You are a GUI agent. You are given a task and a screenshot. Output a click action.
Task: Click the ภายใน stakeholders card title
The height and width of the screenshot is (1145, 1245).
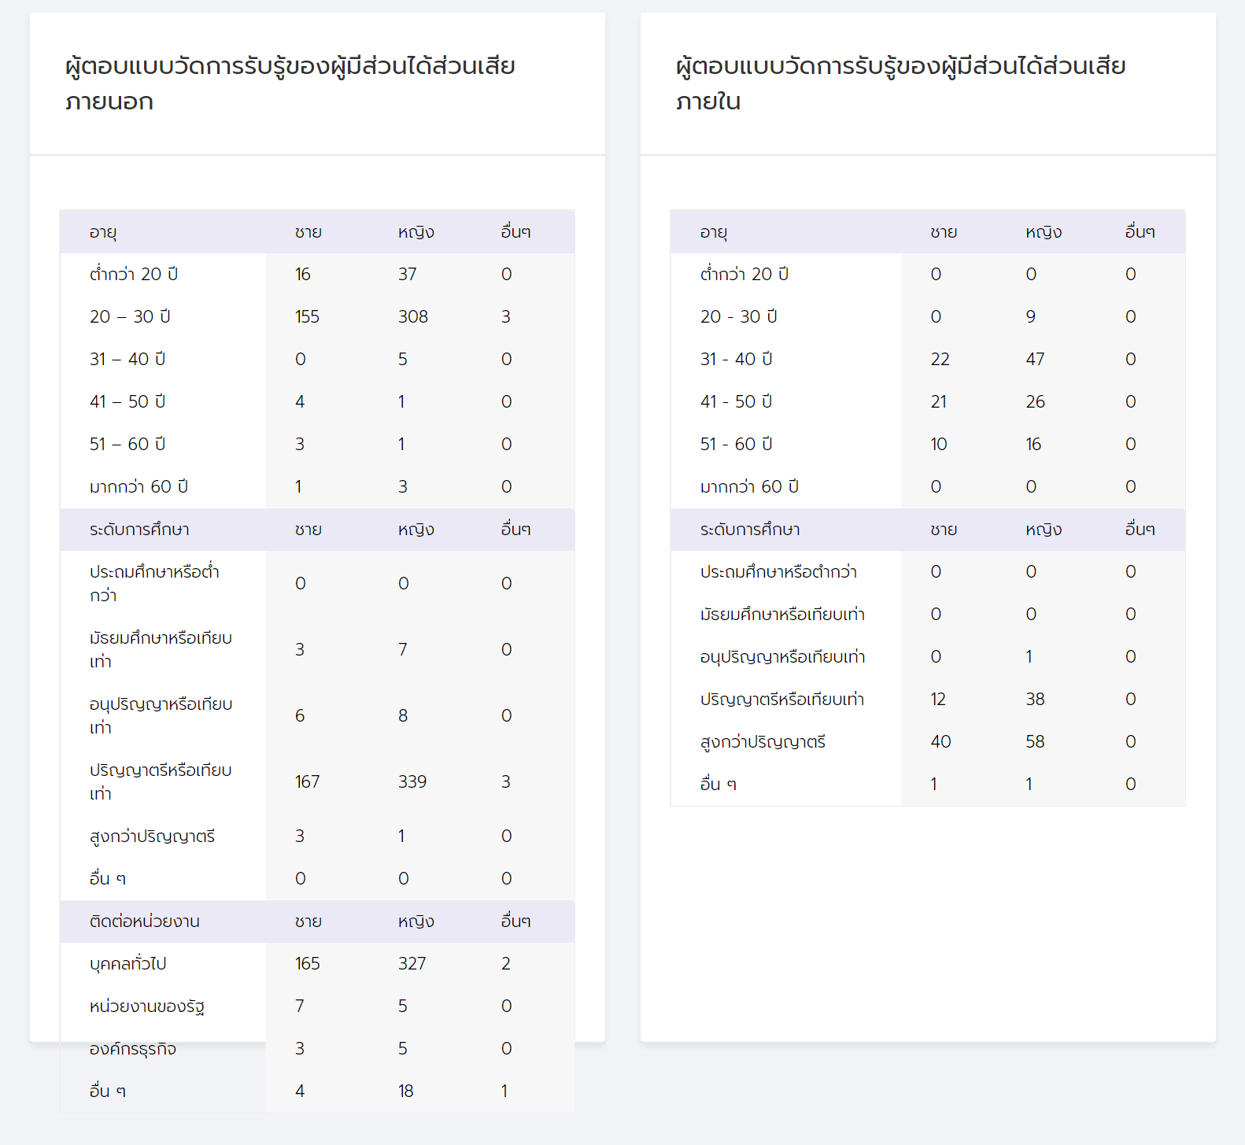click(900, 83)
